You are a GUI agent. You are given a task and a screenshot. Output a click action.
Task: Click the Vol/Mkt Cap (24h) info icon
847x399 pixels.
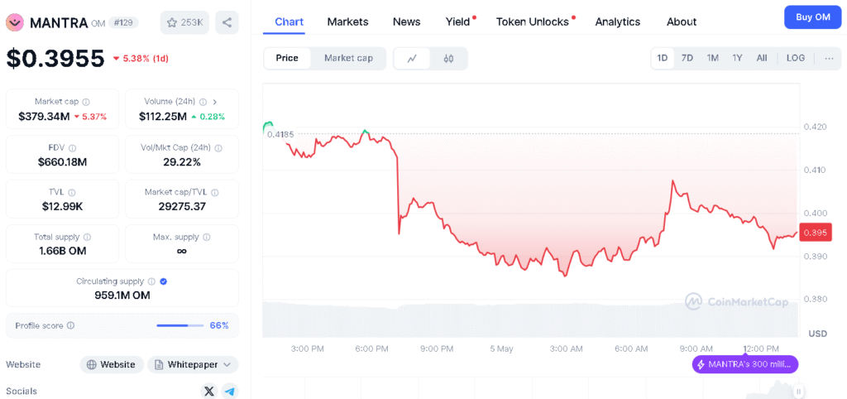pyautogui.click(x=218, y=147)
